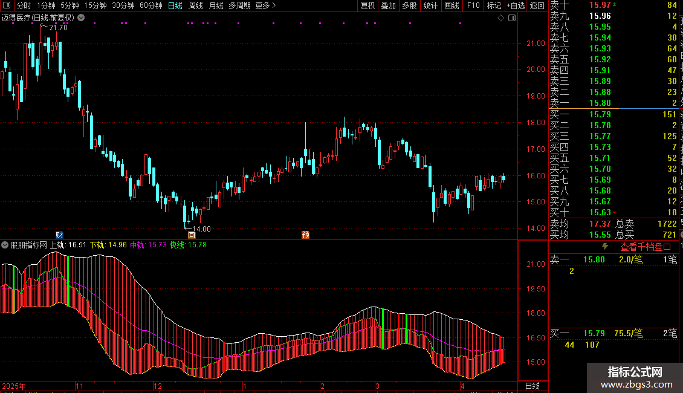Expand the 更多 periods menu
Viewport: 683px width, 393px height.
[x=265, y=5]
